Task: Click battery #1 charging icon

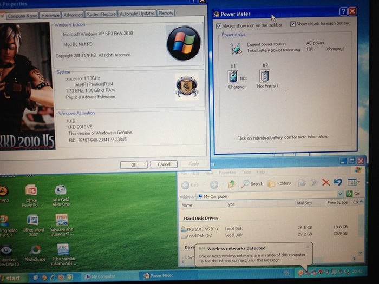Action: [x=233, y=76]
